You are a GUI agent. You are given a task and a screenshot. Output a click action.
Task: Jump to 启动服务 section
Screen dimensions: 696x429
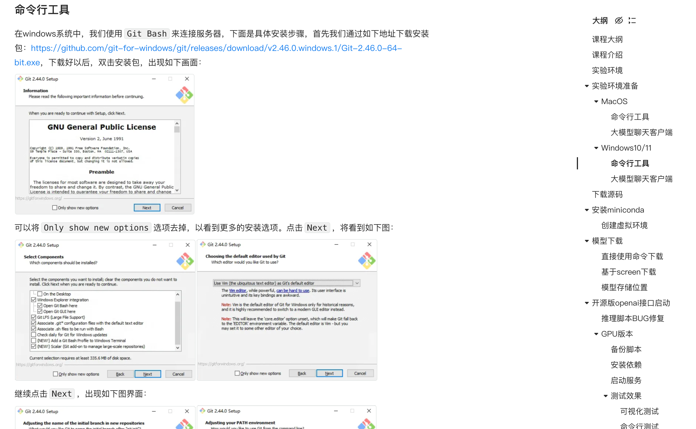coord(626,381)
